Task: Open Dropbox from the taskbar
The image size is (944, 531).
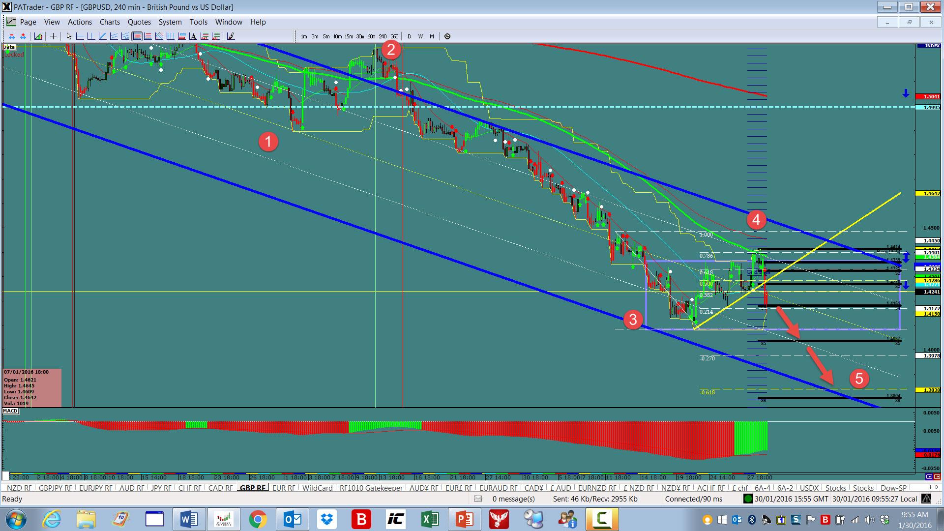Action: (326, 519)
